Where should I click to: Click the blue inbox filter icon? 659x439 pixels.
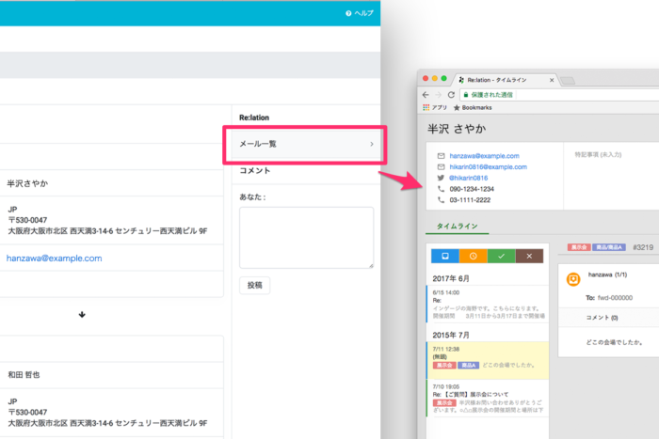pos(444,256)
